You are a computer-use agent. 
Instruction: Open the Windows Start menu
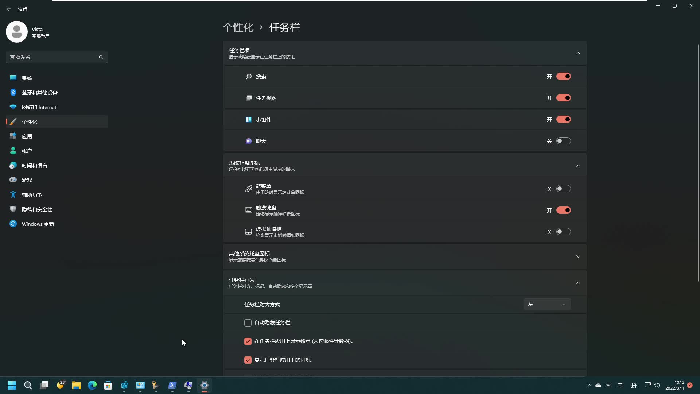click(12, 385)
